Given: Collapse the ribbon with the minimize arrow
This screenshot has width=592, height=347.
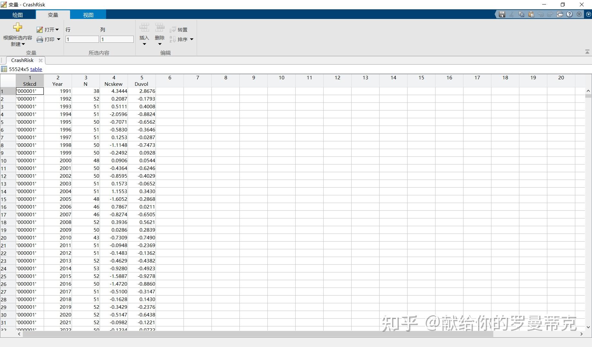Looking at the screenshot, I should (x=587, y=52).
